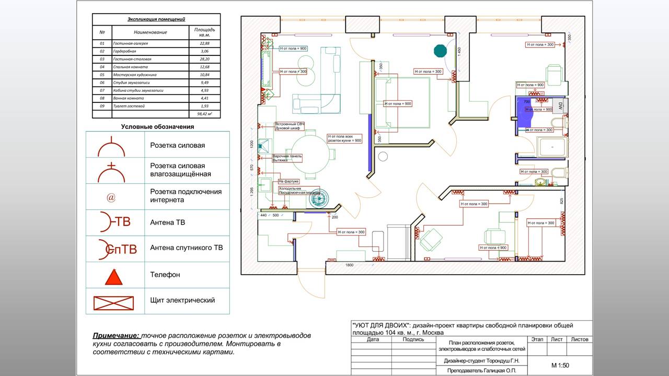Click the Встроенный СВЧ Духовой шкаф label
This screenshot has height=376, width=669.
[x=289, y=126]
